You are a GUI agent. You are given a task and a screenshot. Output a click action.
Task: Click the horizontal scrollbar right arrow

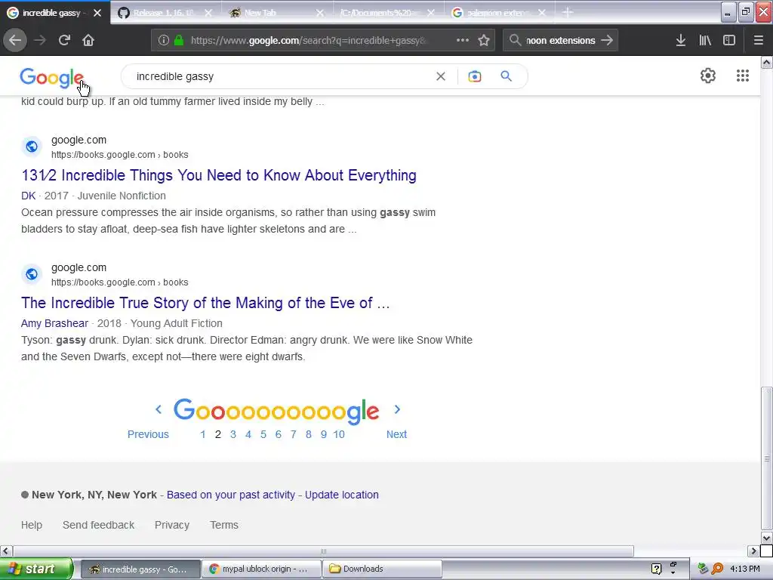click(x=753, y=551)
